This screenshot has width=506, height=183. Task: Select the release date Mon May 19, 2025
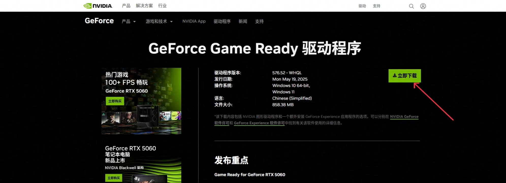(x=290, y=79)
